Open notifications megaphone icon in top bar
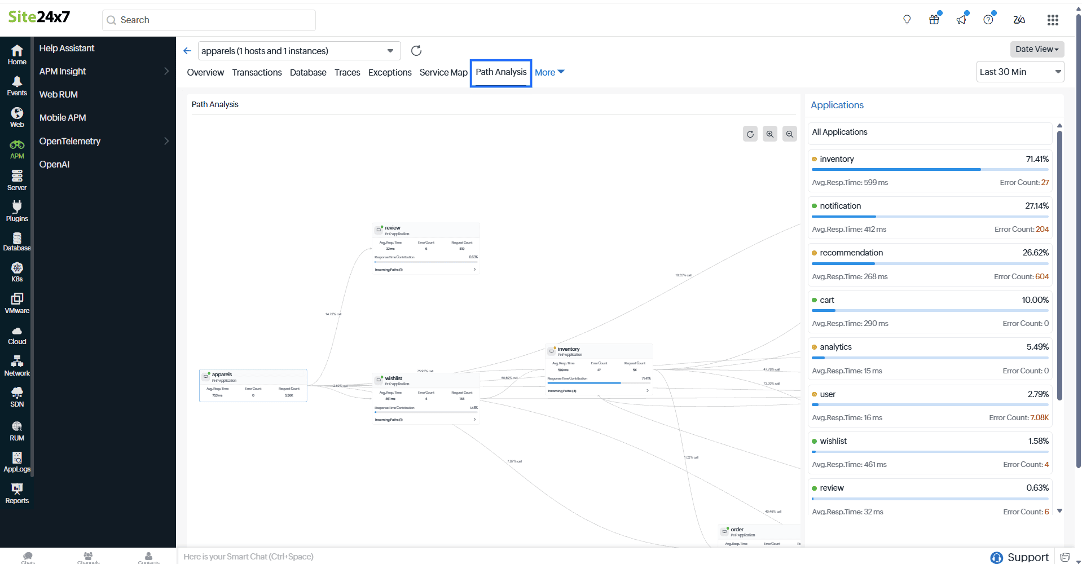Screen dimensions: 1082x564 point(961,19)
